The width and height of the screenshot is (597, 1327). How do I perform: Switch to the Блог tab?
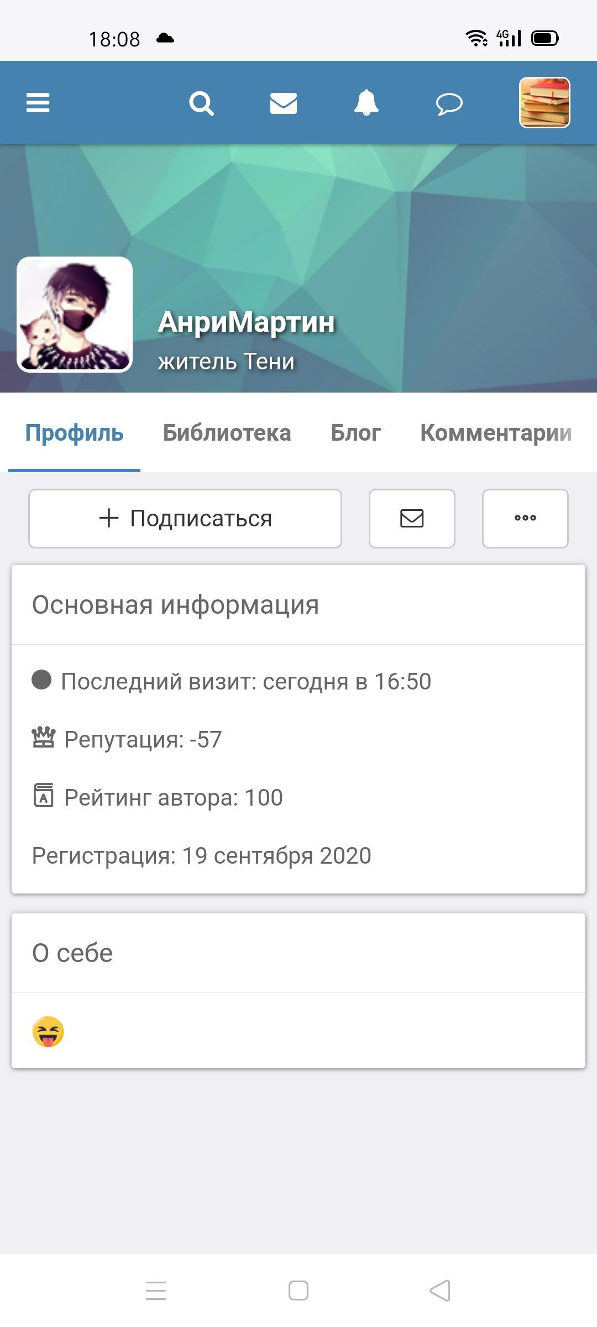tap(355, 433)
